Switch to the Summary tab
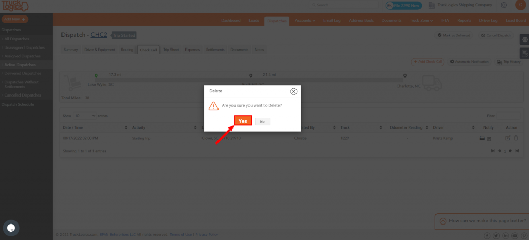This screenshot has height=240, width=529. pyautogui.click(x=71, y=50)
